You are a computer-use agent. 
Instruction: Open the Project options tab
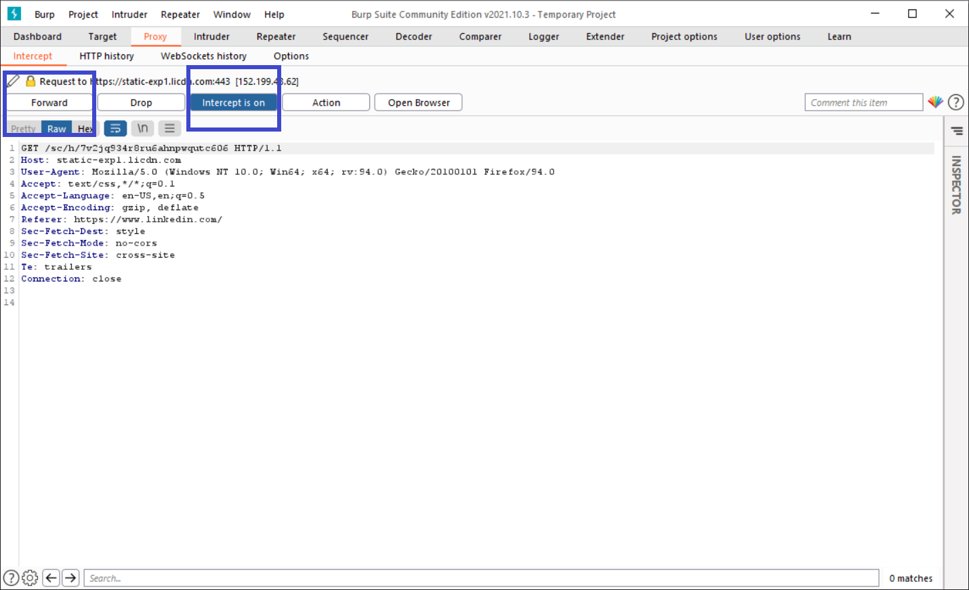684,37
